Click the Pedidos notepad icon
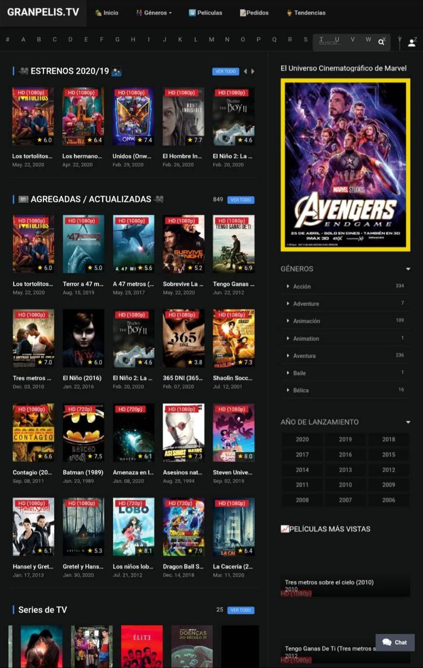The image size is (423, 668). click(x=242, y=13)
